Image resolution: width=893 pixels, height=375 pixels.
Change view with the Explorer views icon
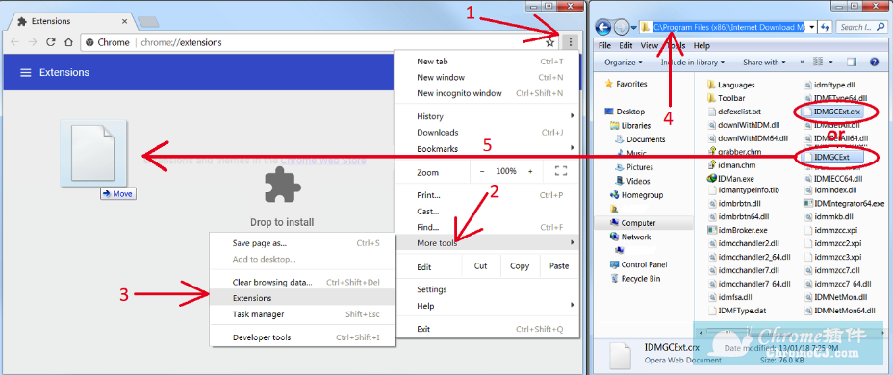[818, 62]
